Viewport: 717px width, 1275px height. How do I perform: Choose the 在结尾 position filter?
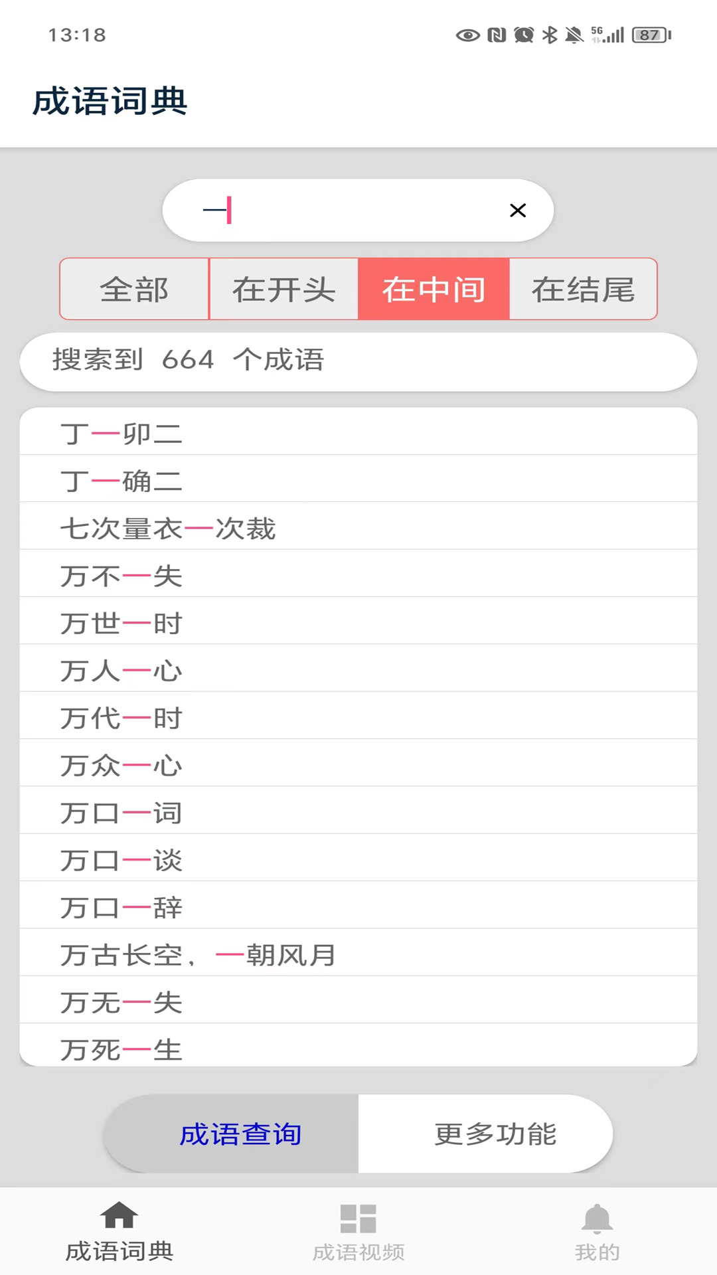click(x=583, y=290)
